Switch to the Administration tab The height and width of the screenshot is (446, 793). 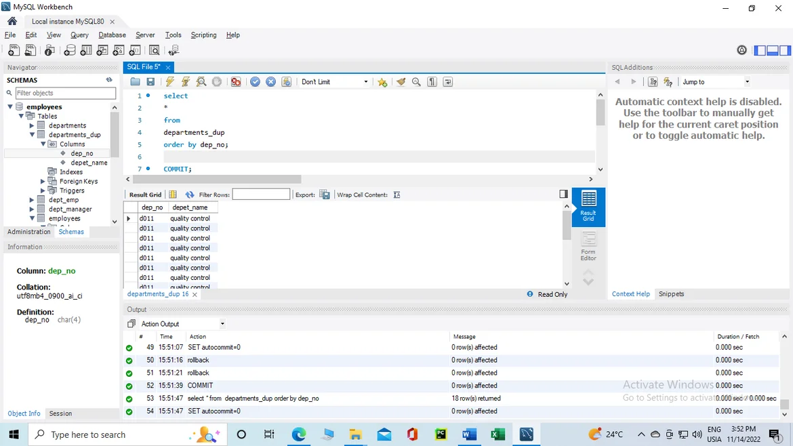click(x=28, y=232)
